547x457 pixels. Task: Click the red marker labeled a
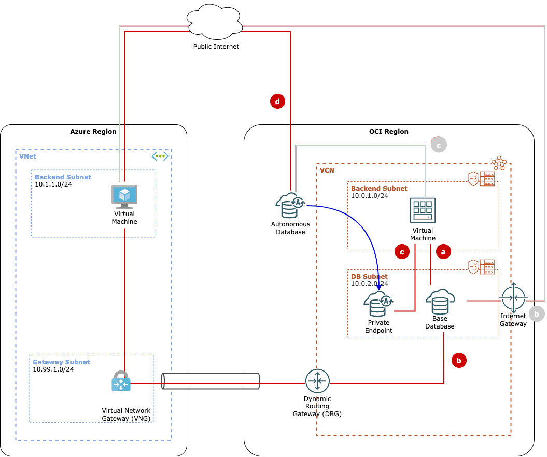click(x=443, y=252)
